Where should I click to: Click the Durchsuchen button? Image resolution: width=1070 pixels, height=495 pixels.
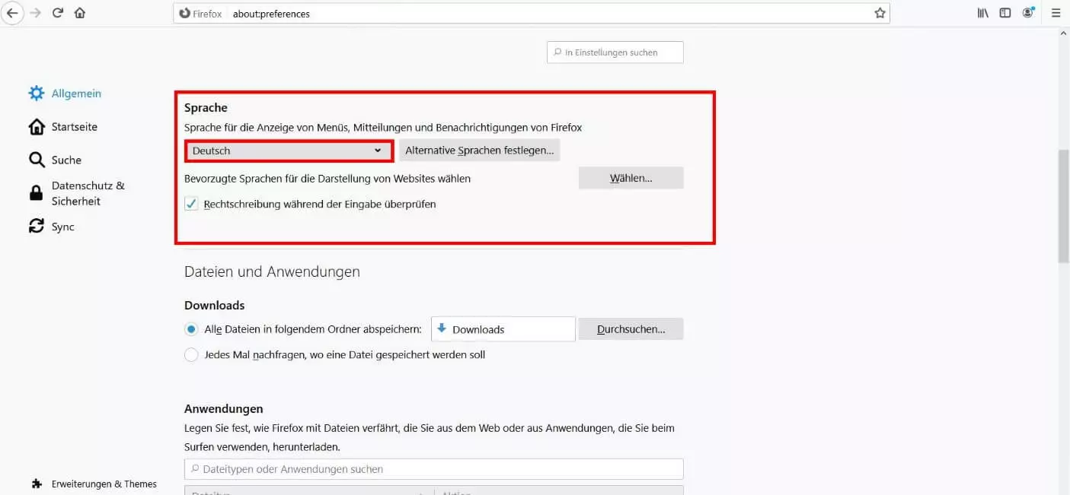[x=631, y=329]
